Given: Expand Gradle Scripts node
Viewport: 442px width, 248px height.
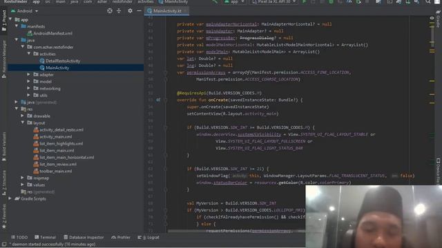Looking at the screenshot, I should click(10, 198).
